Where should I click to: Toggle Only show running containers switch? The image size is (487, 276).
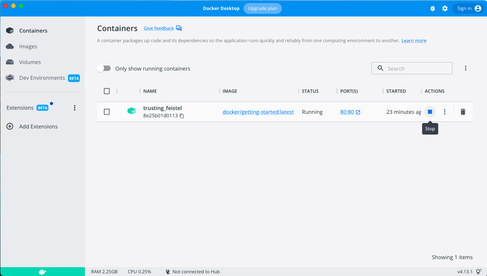point(104,68)
